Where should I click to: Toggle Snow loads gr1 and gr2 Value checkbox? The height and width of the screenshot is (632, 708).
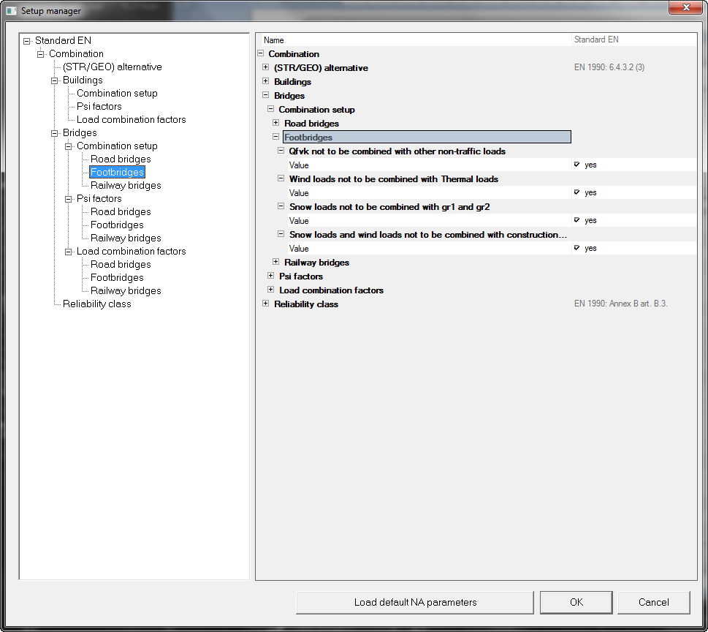click(576, 220)
